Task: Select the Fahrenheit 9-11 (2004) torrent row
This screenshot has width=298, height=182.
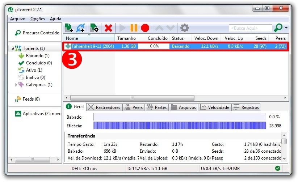Action: (176, 46)
